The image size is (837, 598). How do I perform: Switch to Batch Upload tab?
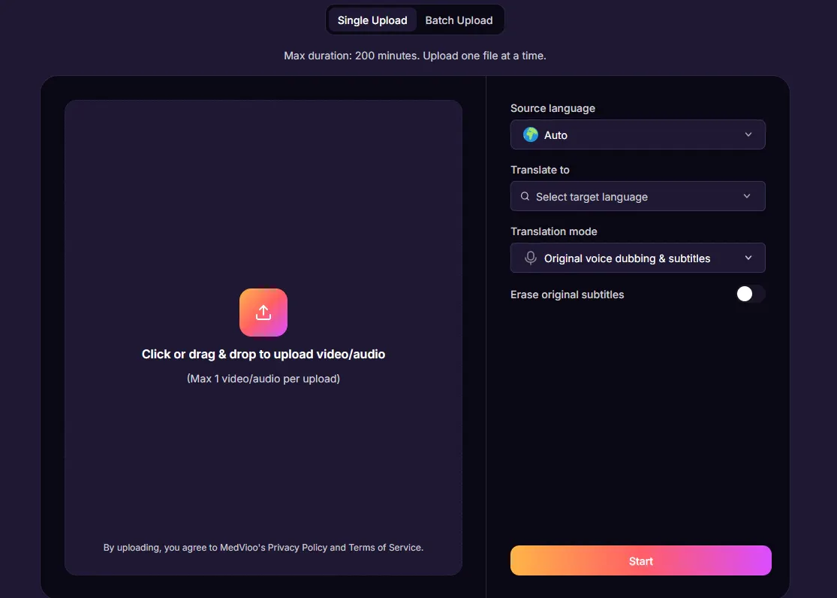pos(459,20)
